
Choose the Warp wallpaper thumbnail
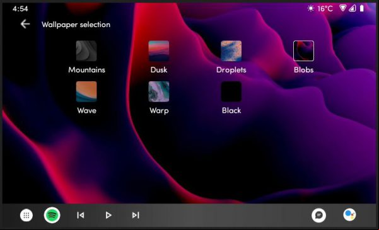[x=159, y=91]
